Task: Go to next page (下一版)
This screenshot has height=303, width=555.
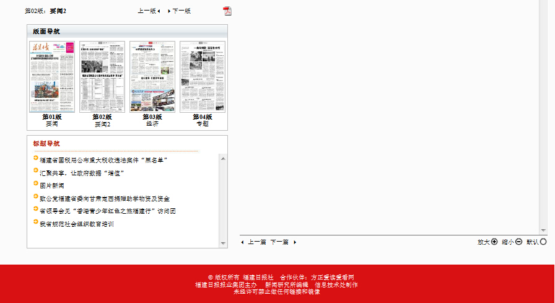Action: click(x=181, y=11)
